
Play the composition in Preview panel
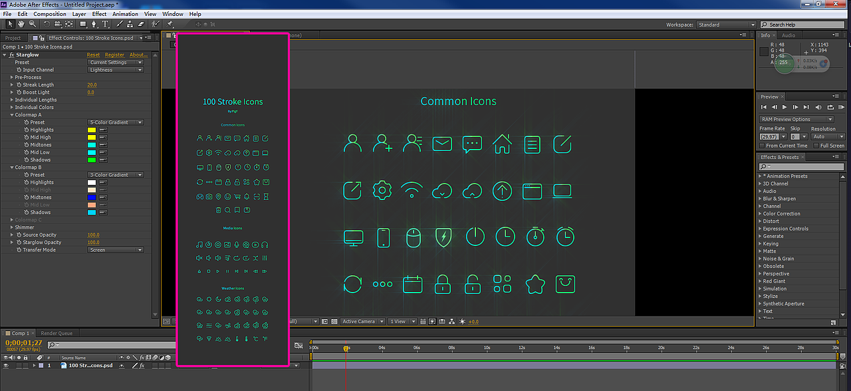click(785, 107)
